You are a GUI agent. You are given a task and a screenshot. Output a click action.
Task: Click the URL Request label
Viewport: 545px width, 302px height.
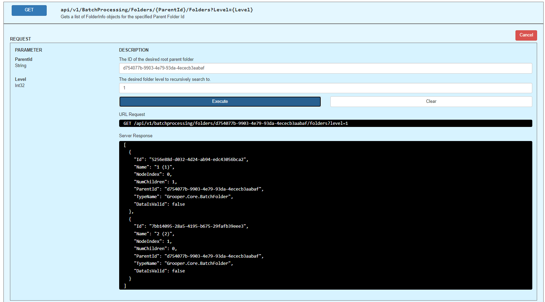click(132, 114)
